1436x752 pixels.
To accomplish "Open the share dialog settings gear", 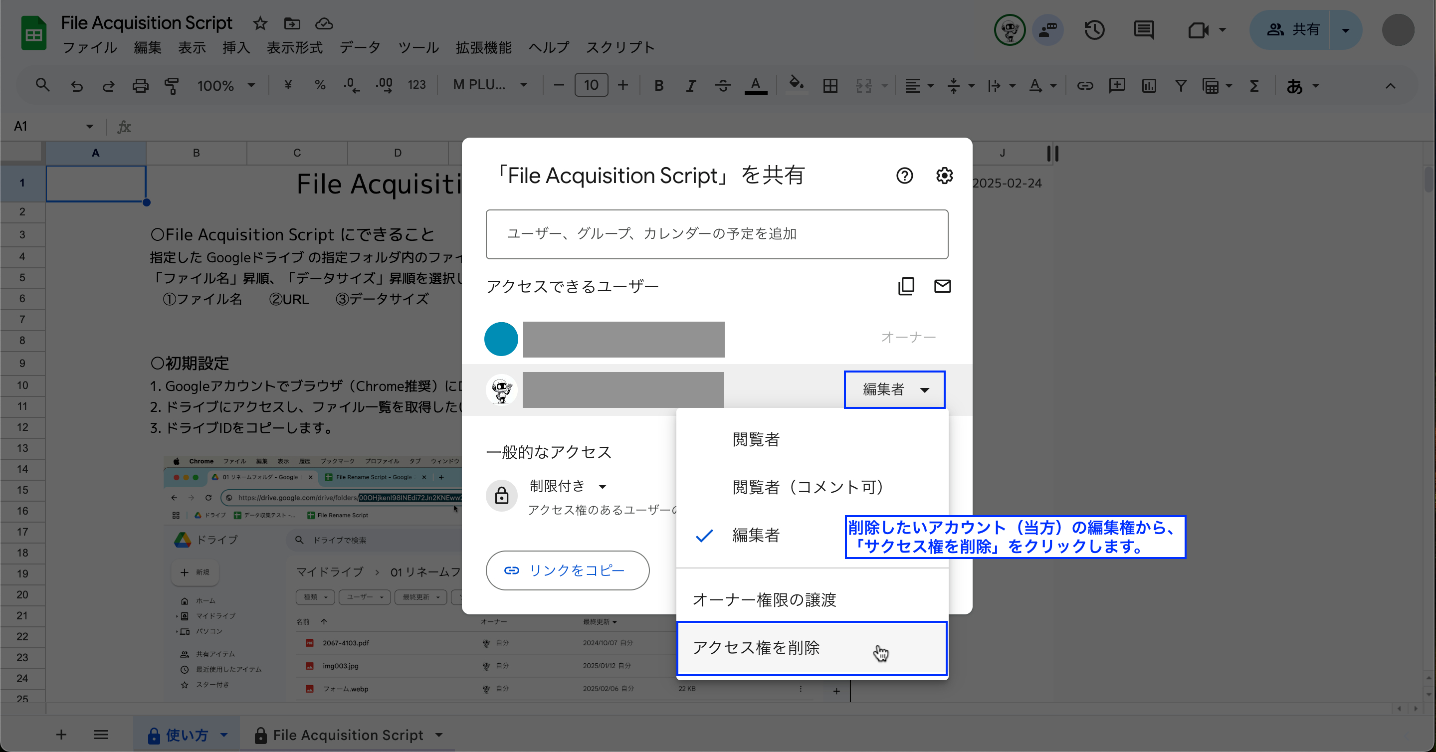I will pos(944,176).
